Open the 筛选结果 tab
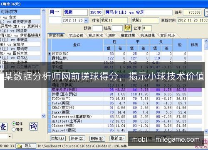Image resolution: width=208 pixels, height=150 pixels. (148, 36)
